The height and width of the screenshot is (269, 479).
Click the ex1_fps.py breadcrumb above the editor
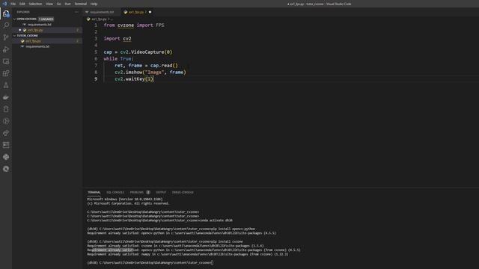99,19
